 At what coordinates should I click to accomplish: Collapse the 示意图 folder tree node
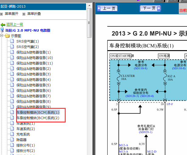coord(2,36)
